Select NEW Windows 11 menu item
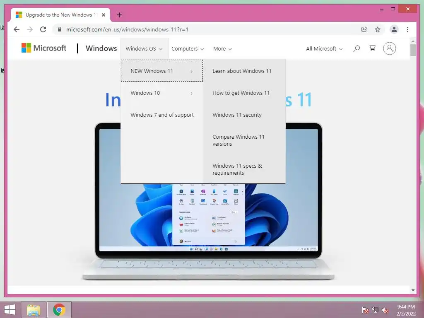 coord(162,71)
